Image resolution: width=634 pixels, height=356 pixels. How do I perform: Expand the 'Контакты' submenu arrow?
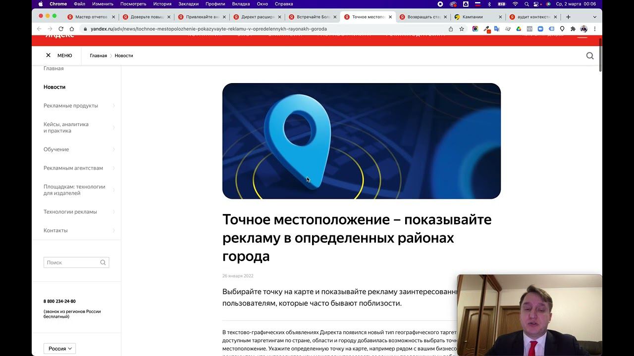[113, 230]
